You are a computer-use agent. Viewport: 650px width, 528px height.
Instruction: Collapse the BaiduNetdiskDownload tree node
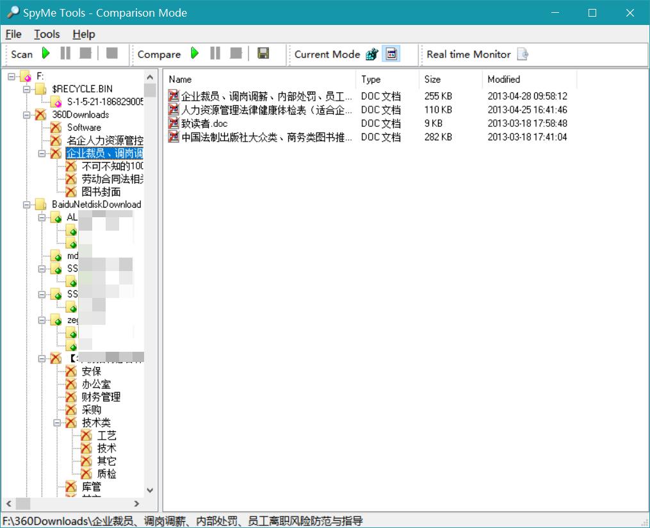tap(27, 204)
